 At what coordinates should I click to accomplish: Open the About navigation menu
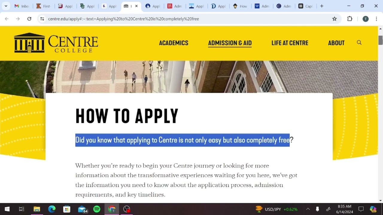[x=336, y=43]
